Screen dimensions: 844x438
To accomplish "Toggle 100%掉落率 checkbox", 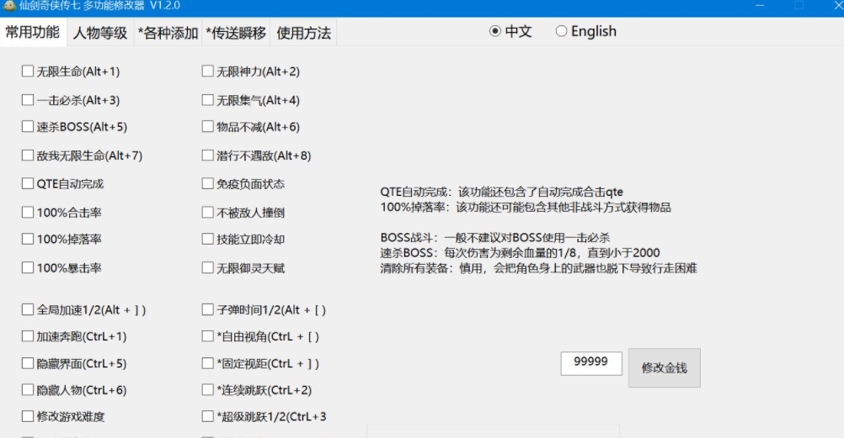I will [28, 239].
